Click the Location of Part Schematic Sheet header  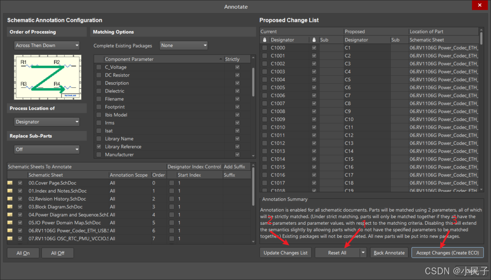(x=443, y=40)
